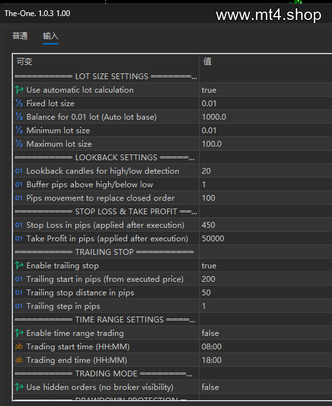Screen dimensions: 332x406
Task: Click boolean icon beside Use automatic lot calculation
Action: (x=19, y=90)
